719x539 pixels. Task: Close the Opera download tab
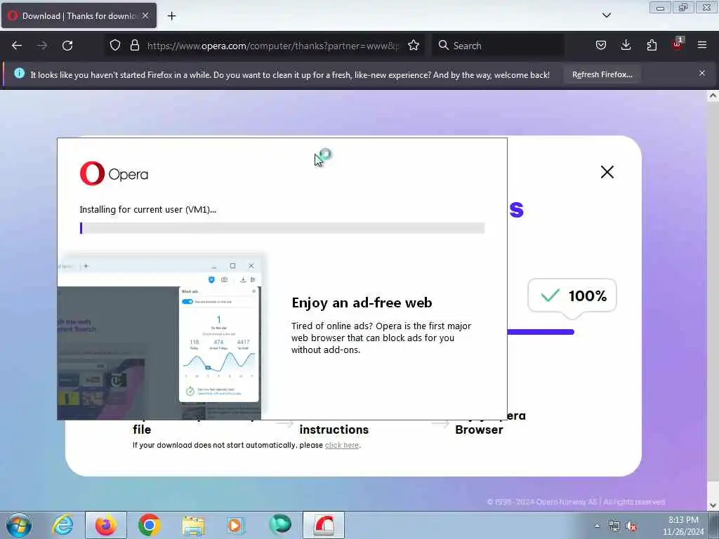[145, 15]
